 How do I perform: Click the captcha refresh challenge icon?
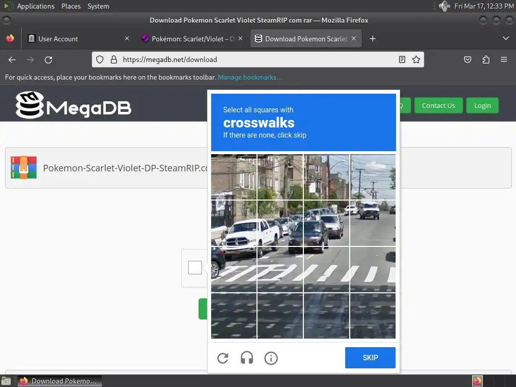pyautogui.click(x=223, y=358)
